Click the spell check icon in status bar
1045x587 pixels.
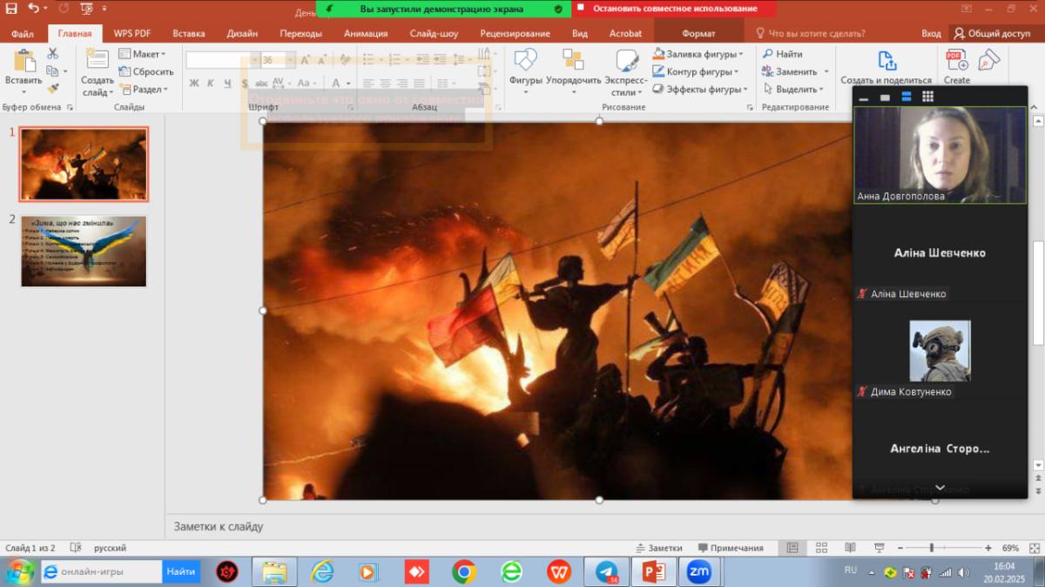[x=76, y=548]
